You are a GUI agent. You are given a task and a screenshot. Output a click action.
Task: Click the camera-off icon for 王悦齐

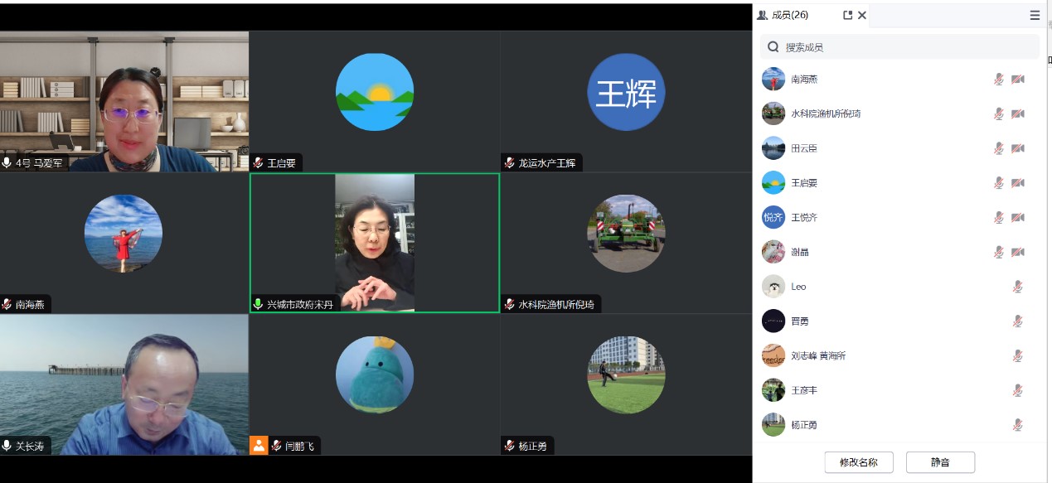pyautogui.click(x=1017, y=218)
